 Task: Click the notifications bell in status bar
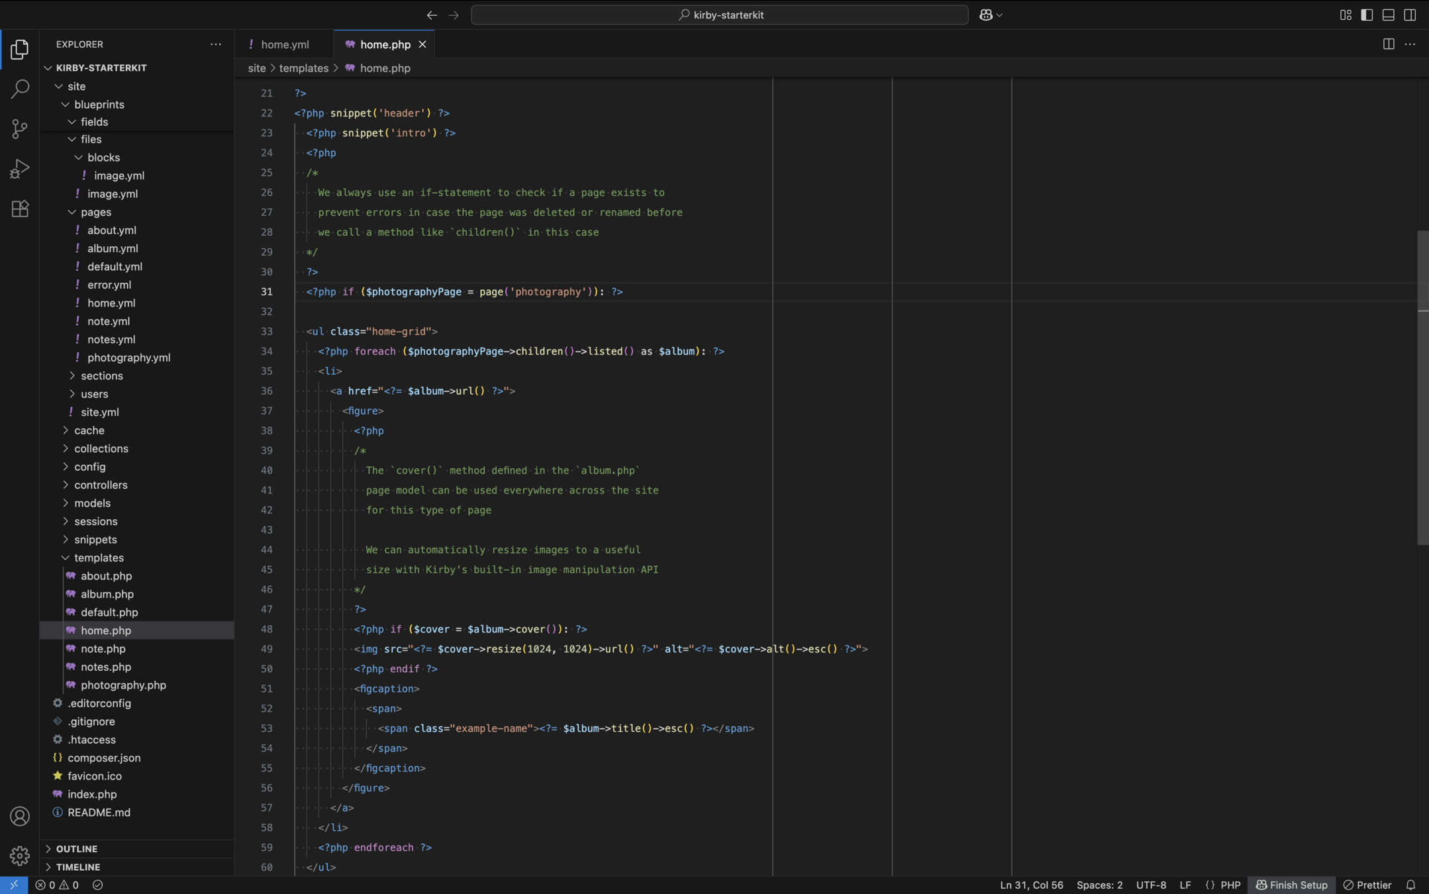1410,885
